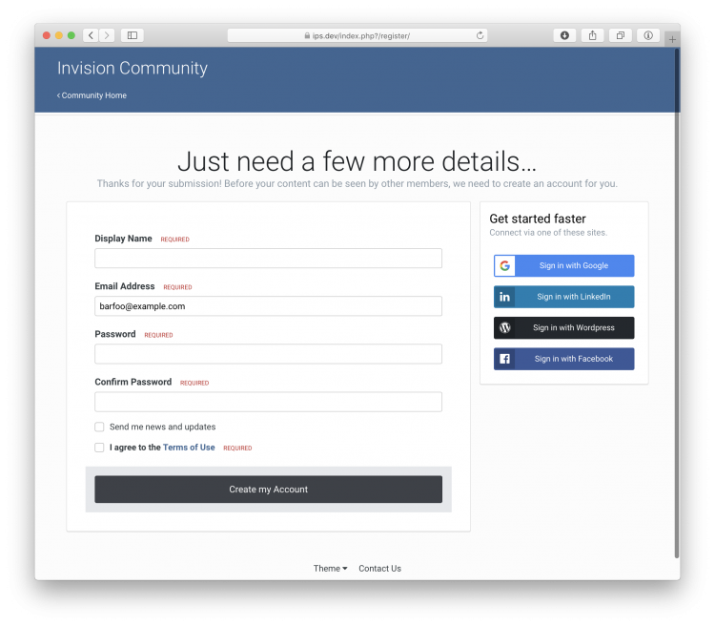Open a new tab with plus button

click(x=672, y=39)
